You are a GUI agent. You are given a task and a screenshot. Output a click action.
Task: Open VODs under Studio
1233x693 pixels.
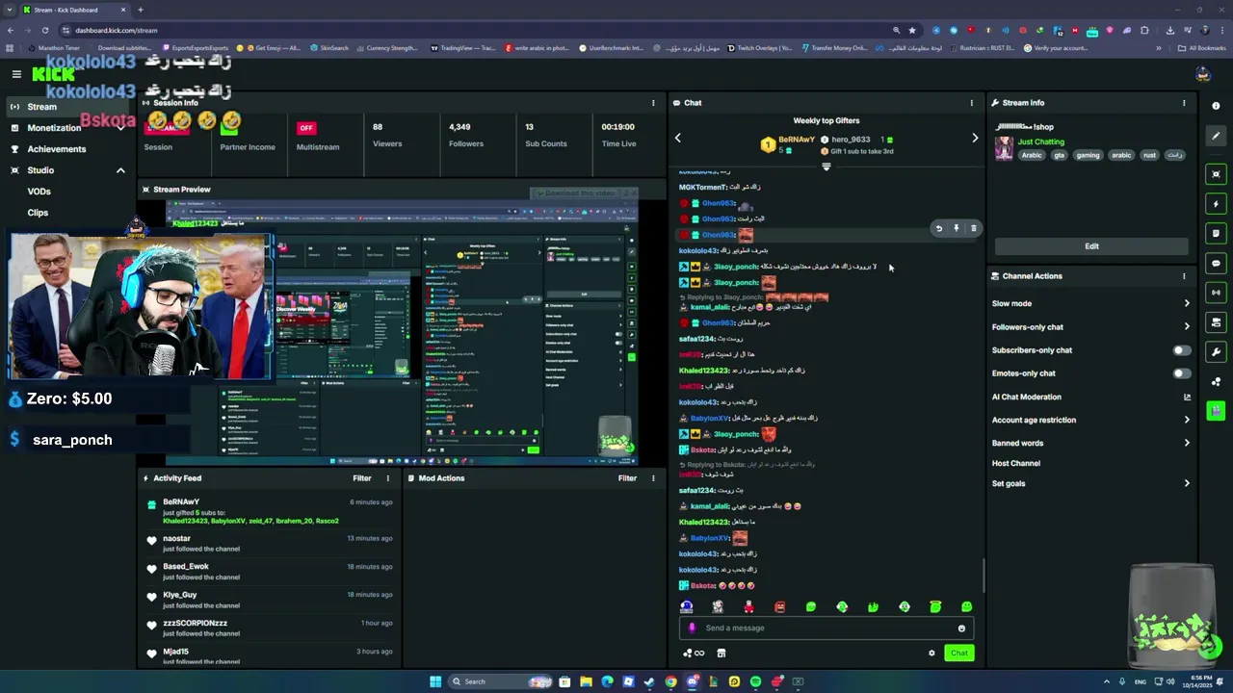coord(39,192)
